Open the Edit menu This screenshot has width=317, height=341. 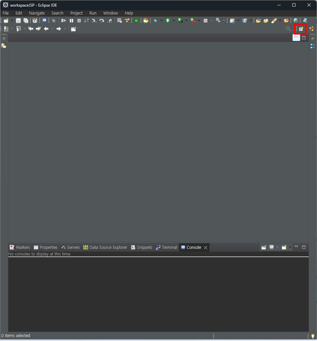pos(19,13)
